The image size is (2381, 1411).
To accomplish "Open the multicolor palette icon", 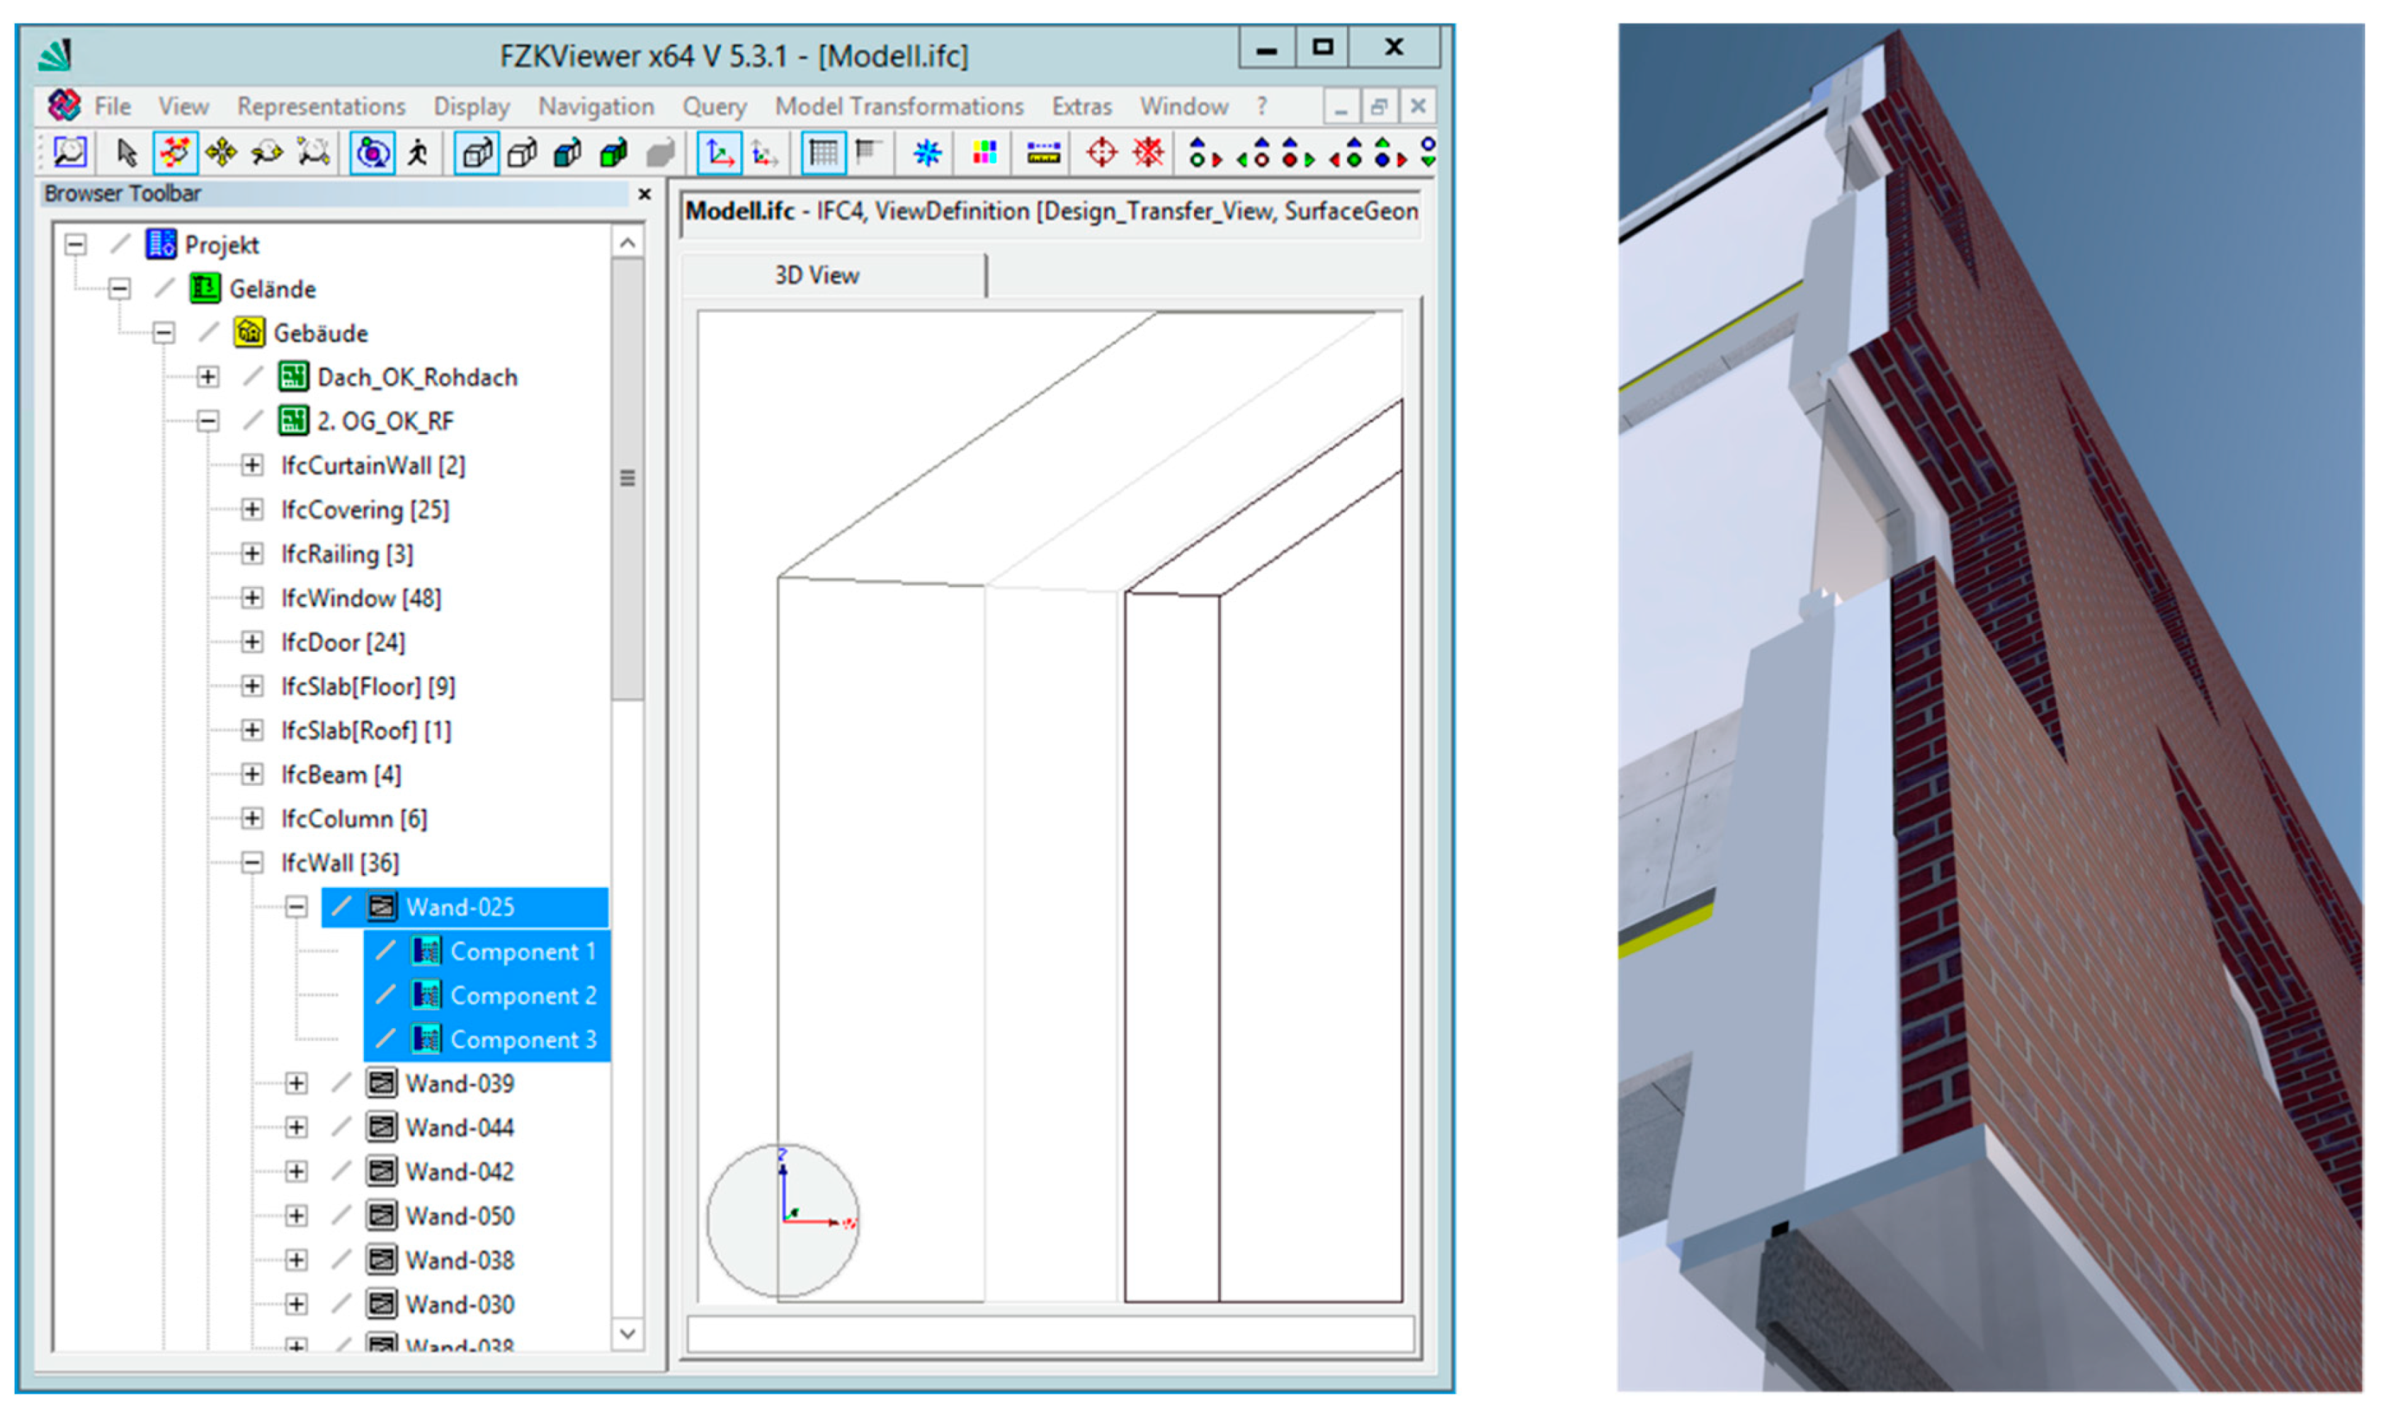I will click(x=984, y=152).
